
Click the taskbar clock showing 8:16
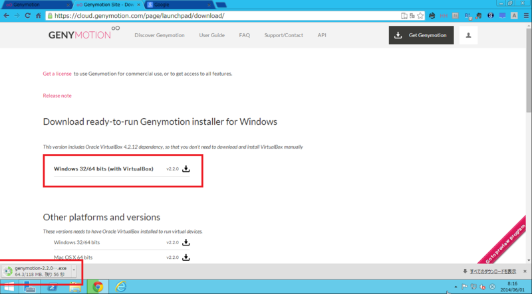coord(512,287)
